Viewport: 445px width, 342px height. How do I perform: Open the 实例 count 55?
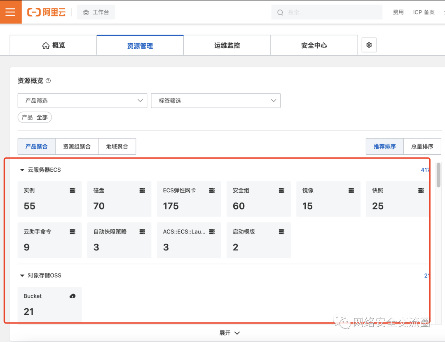[30, 206]
